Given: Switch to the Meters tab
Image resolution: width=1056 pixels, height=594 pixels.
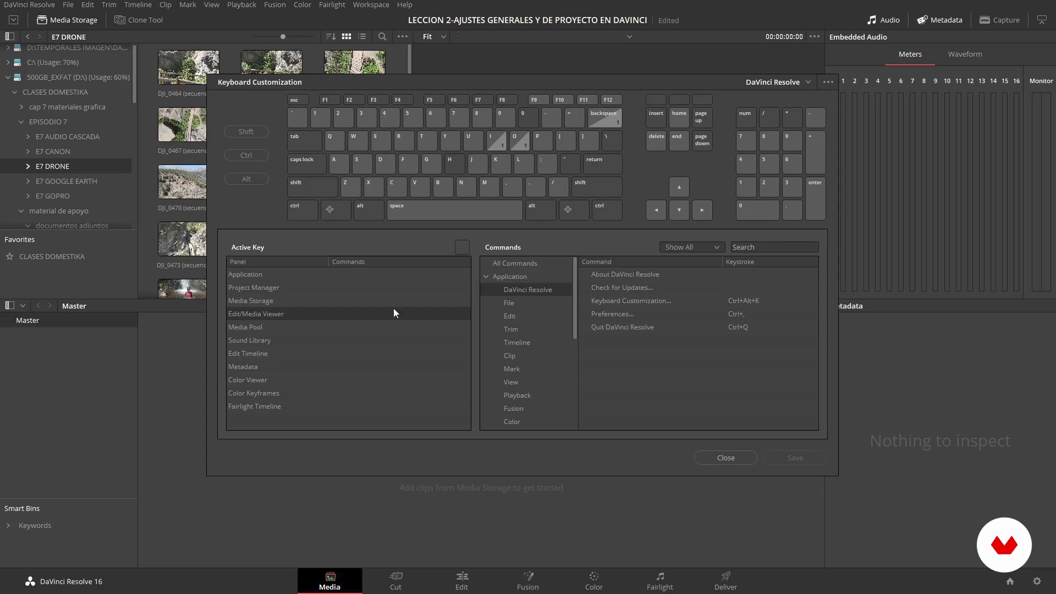Looking at the screenshot, I should pos(910,54).
